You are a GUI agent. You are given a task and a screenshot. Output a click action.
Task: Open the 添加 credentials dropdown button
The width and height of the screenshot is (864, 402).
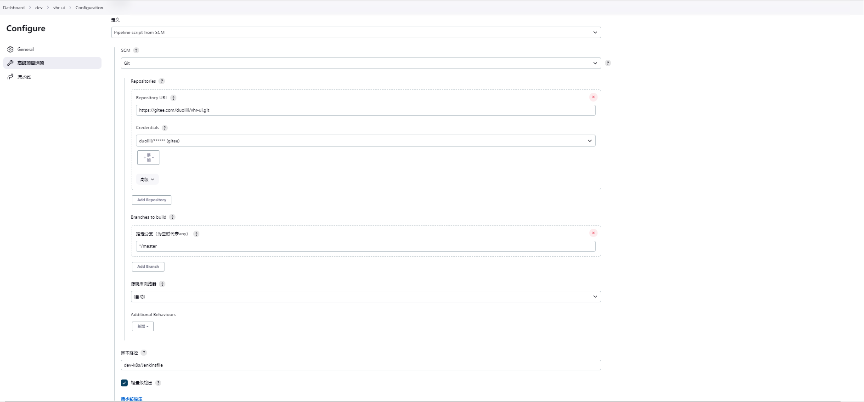(x=148, y=158)
